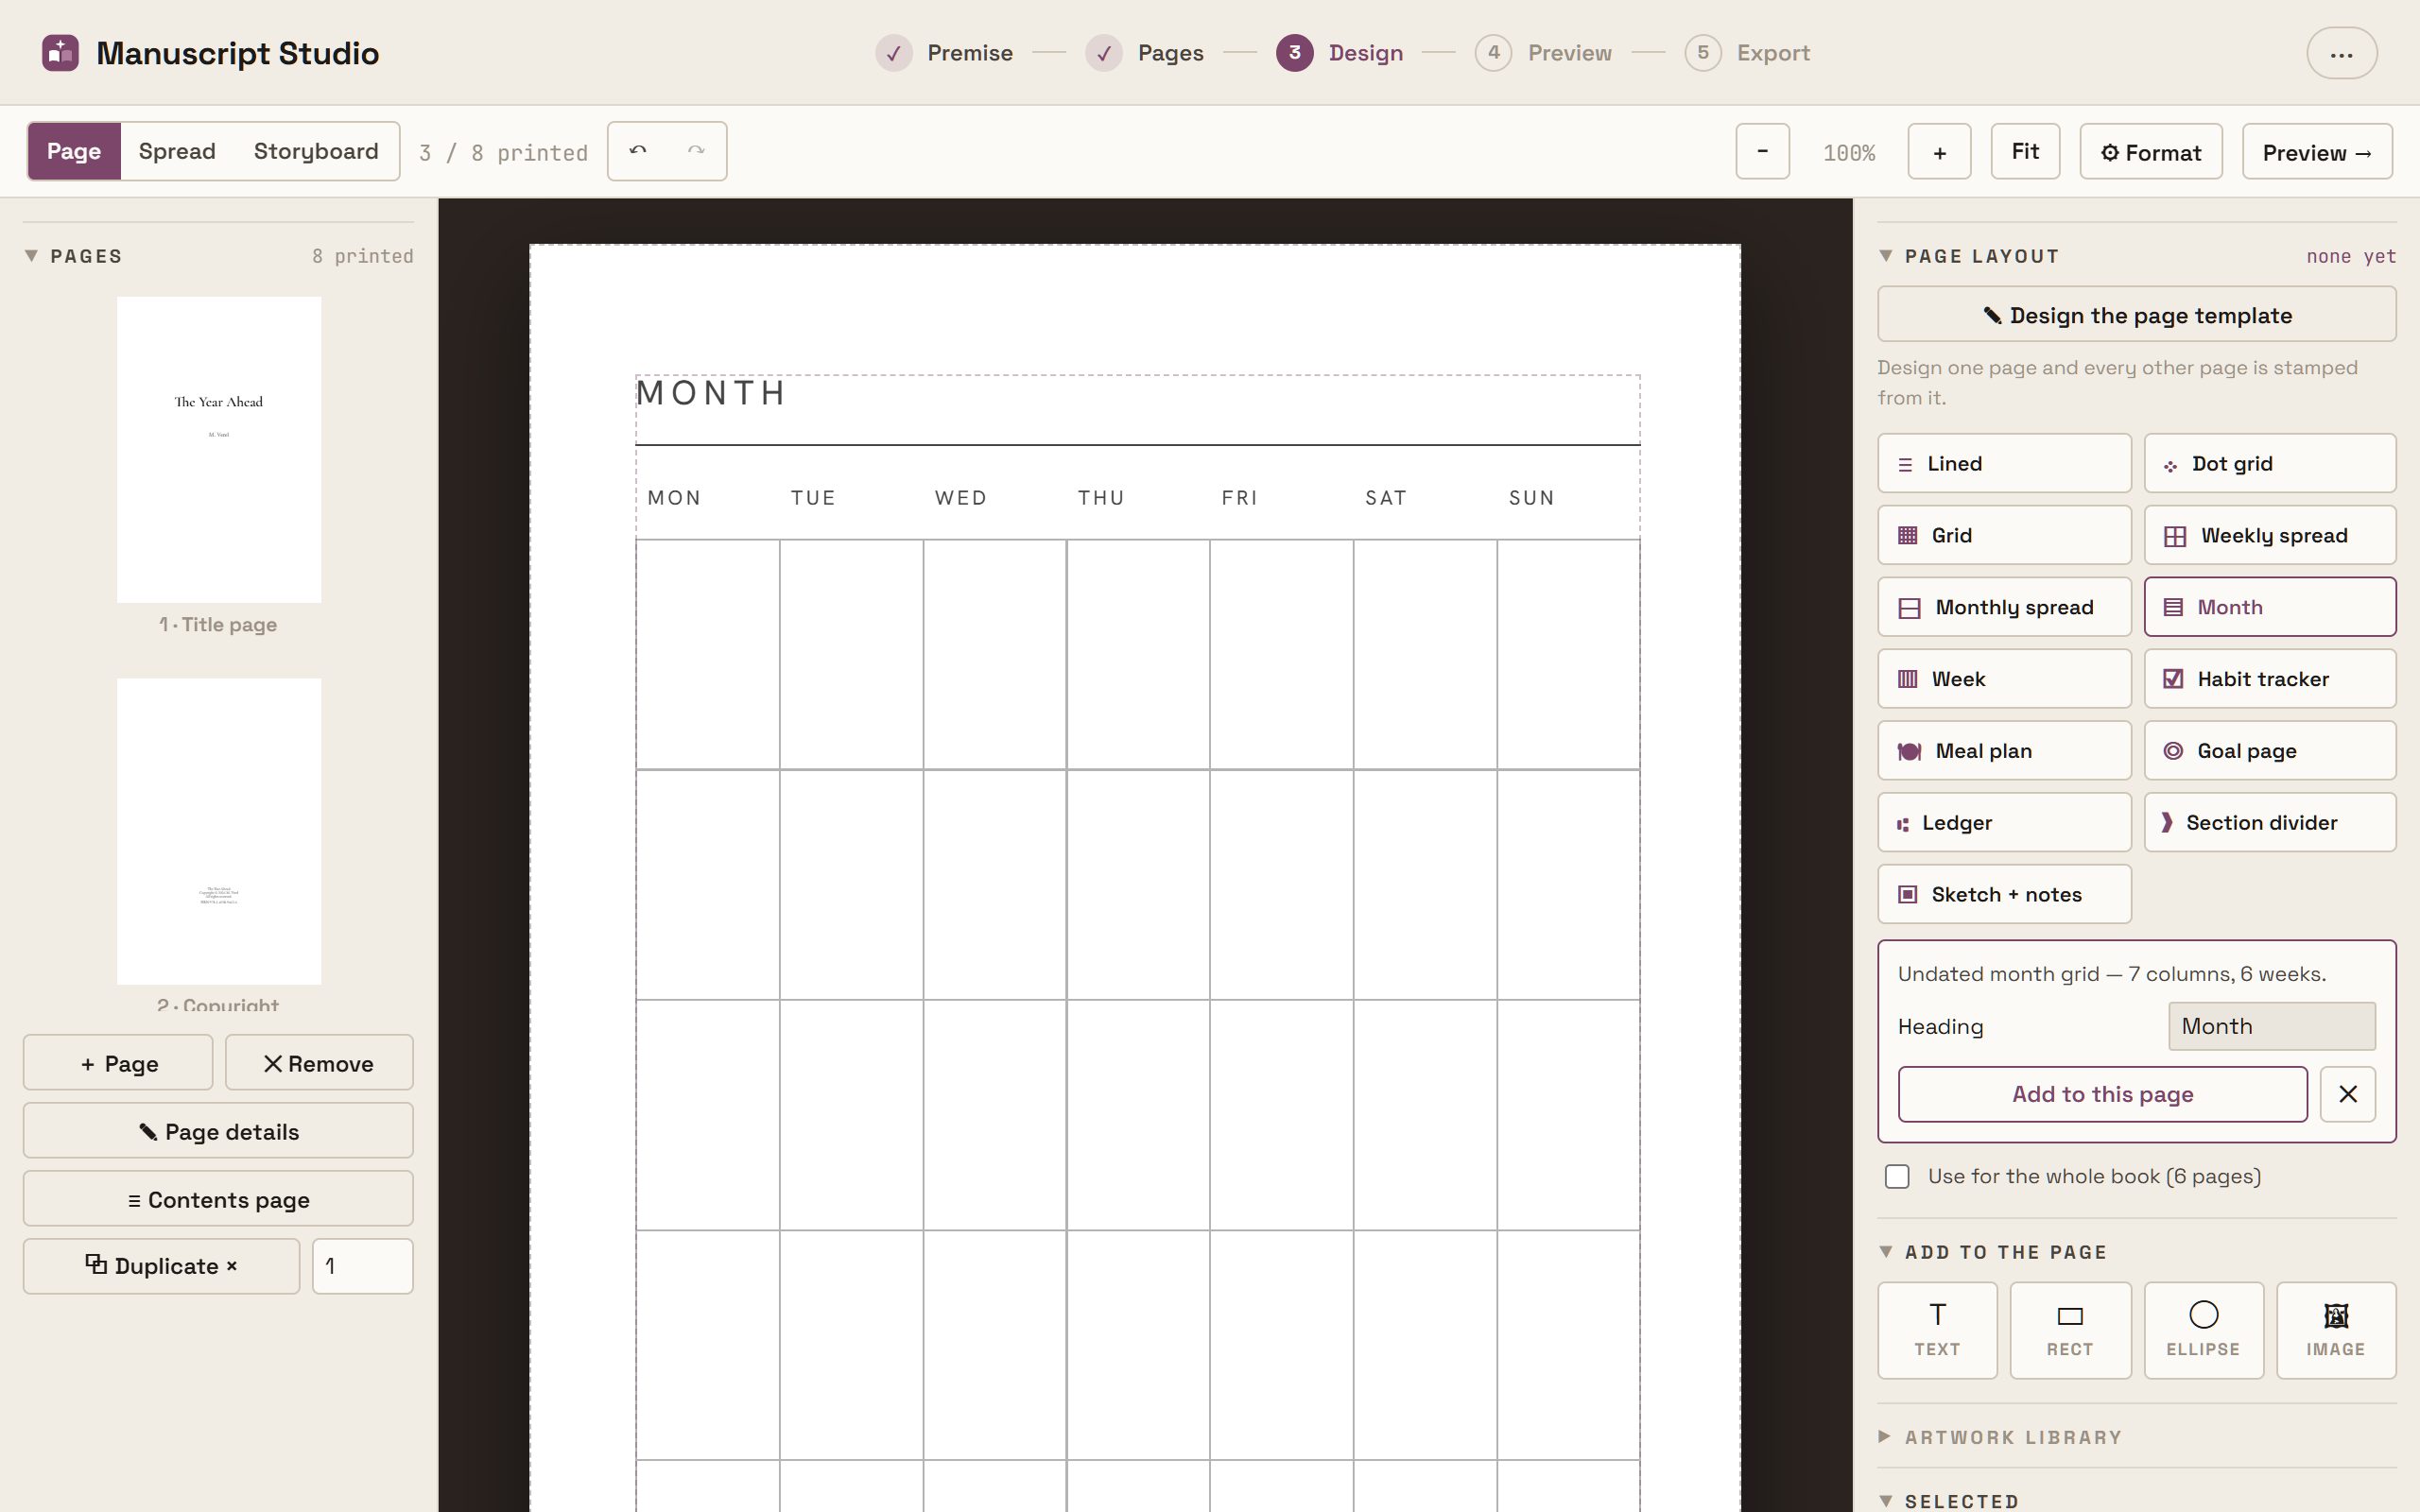Screen dimensions: 2420x1512
Task: Choose the Habit tracker layout
Action: point(2270,679)
